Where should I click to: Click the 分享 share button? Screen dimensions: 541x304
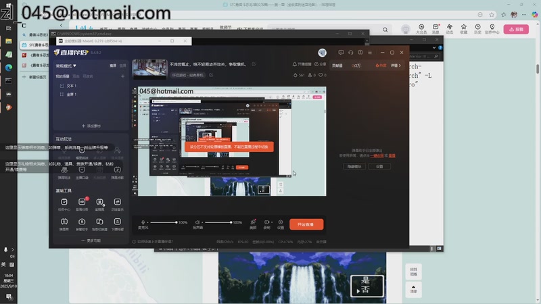click(x=320, y=64)
